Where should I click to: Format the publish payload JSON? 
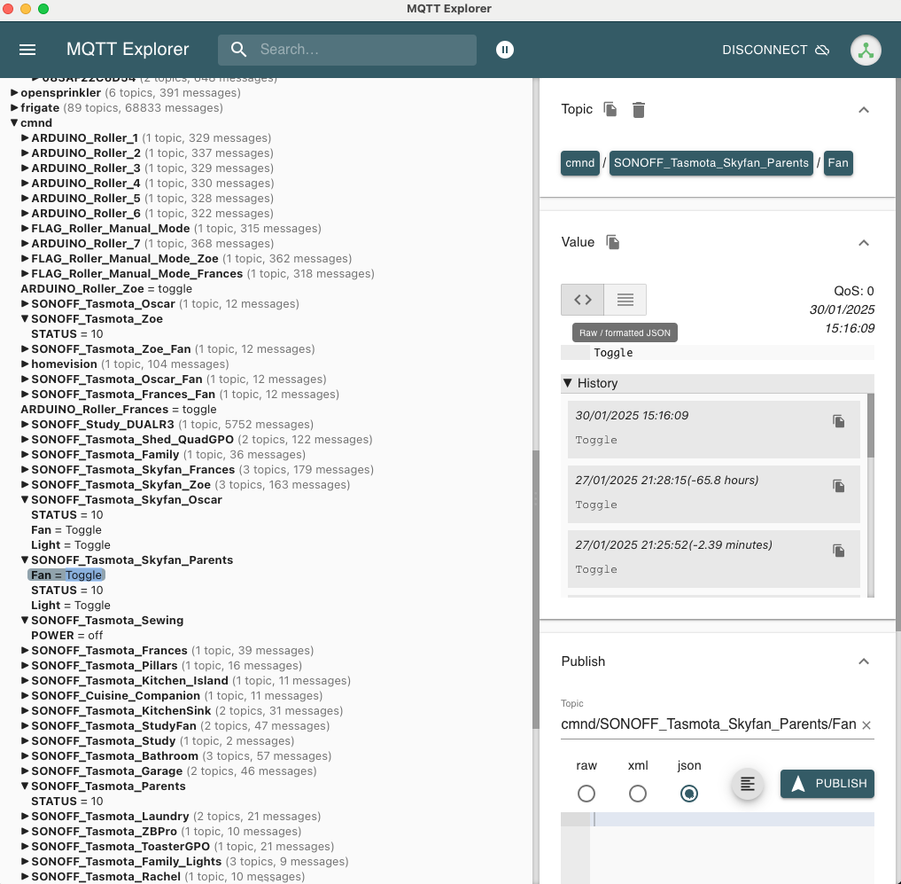pyautogui.click(x=747, y=784)
